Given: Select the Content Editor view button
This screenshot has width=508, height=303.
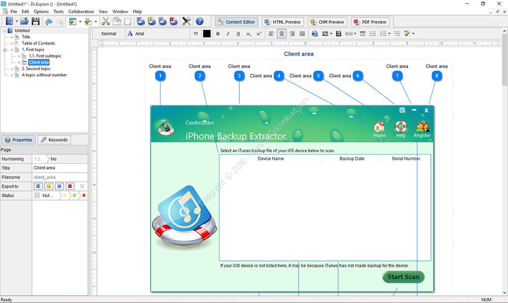Looking at the screenshot, I should 237,22.
